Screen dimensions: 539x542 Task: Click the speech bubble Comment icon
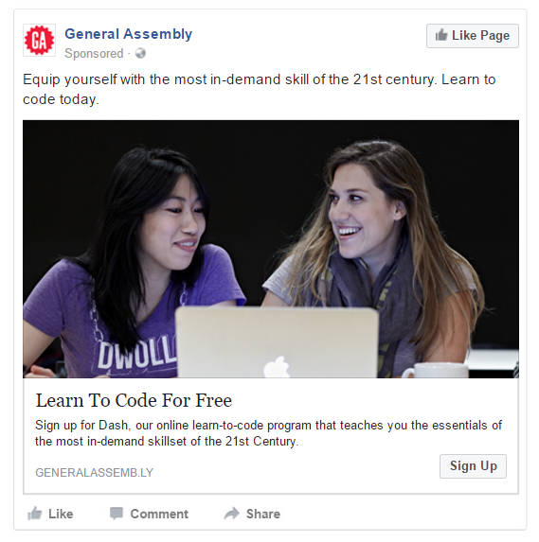(117, 514)
